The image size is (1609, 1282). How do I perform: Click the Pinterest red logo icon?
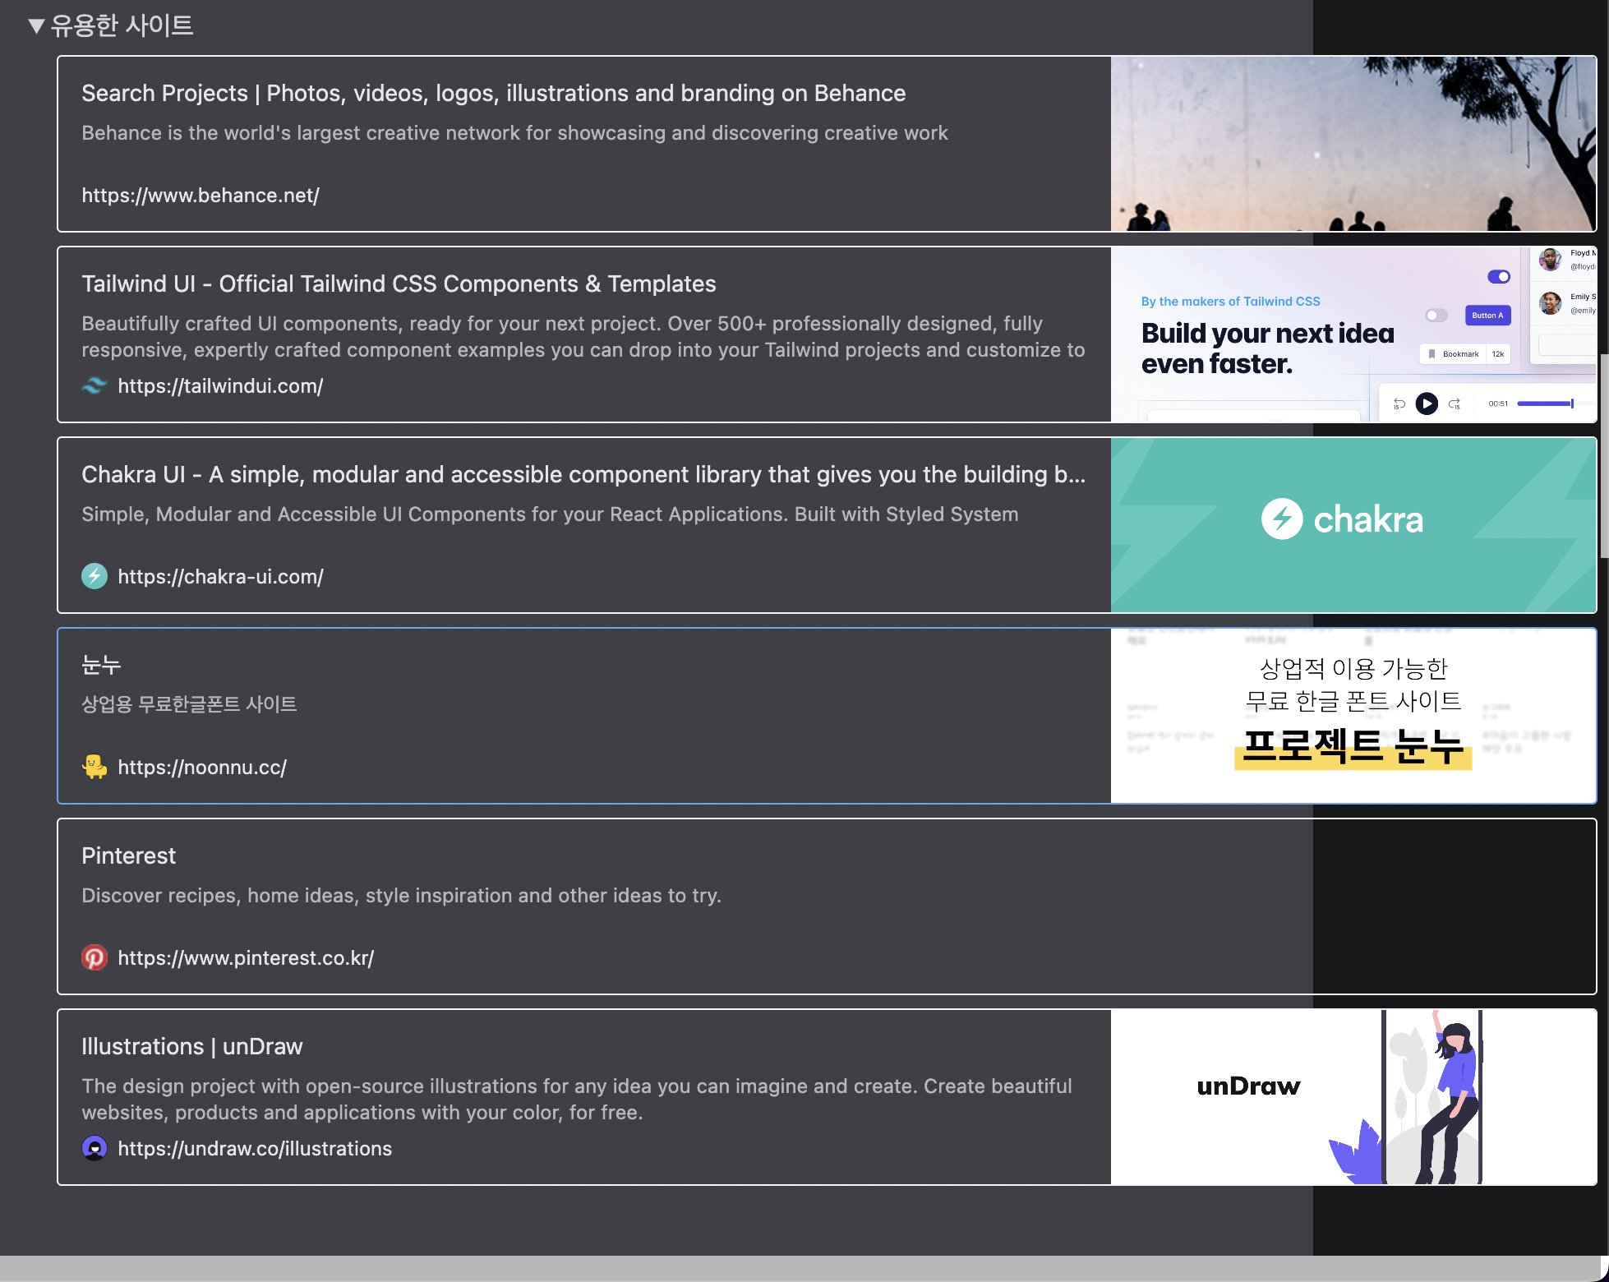pos(95,957)
